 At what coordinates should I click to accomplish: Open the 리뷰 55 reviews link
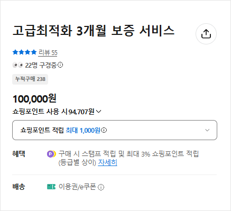point(48,52)
